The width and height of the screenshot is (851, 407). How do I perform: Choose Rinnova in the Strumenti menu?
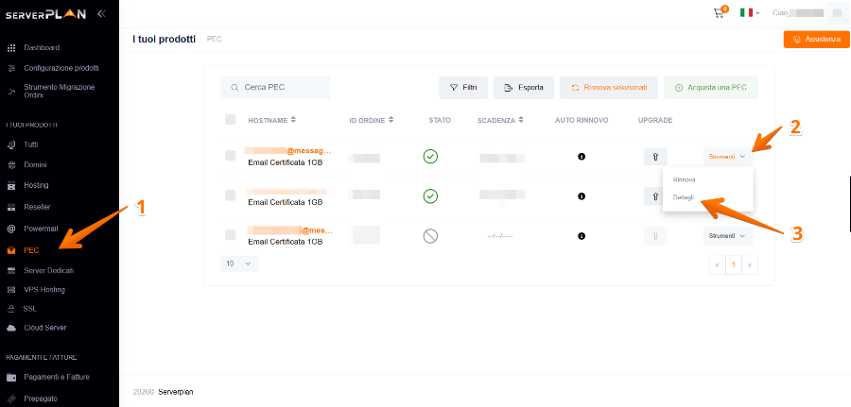684,178
